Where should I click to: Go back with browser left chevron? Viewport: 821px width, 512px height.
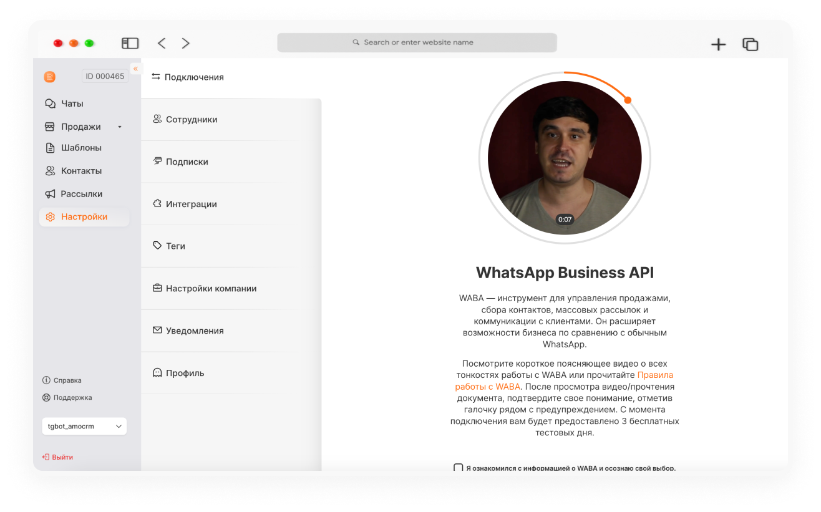point(162,43)
